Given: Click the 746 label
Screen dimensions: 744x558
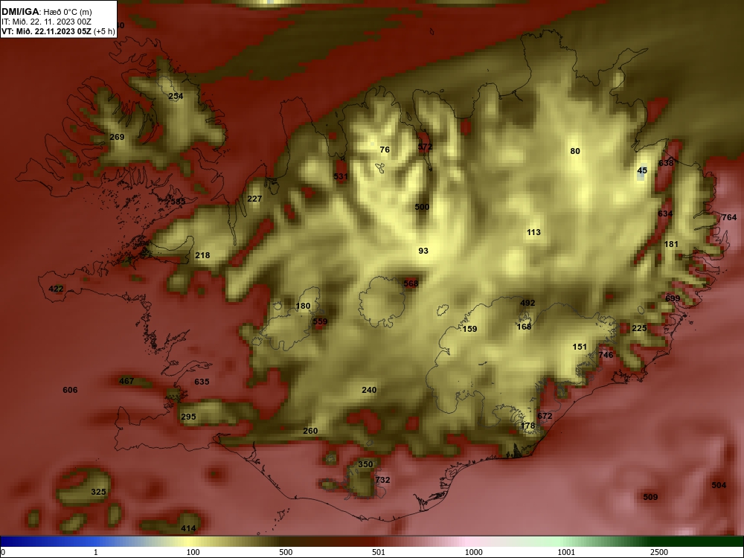Looking at the screenshot, I should pyautogui.click(x=606, y=355).
